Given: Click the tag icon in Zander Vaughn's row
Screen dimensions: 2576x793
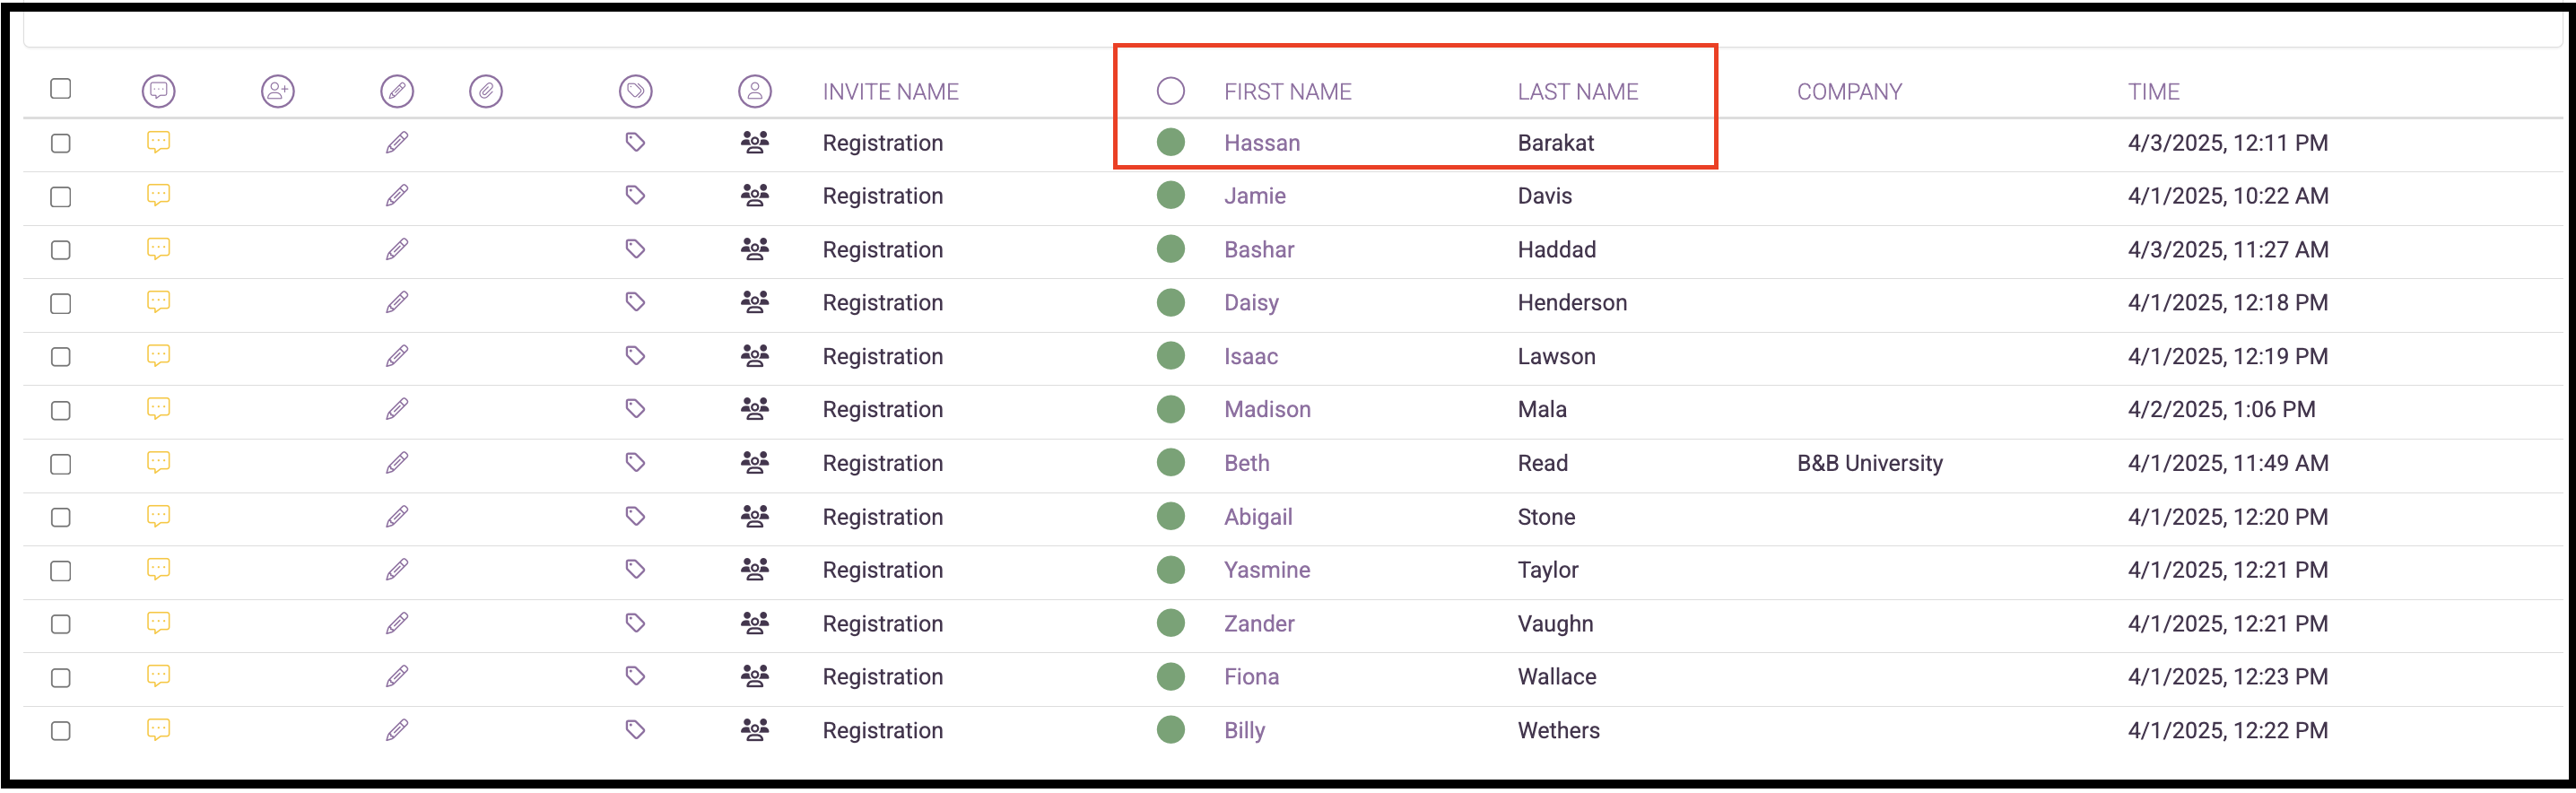Looking at the screenshot, I should (635, 623).
